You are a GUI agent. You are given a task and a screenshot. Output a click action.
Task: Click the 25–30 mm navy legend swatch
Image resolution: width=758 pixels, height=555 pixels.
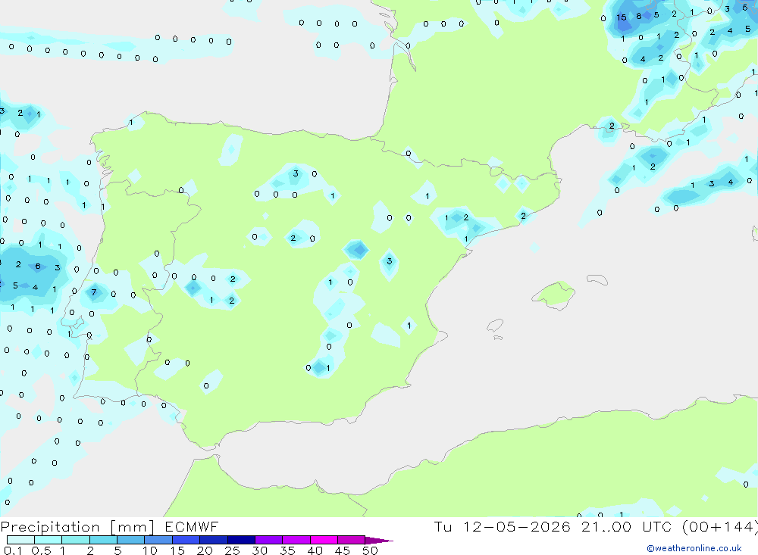(241, 540)
